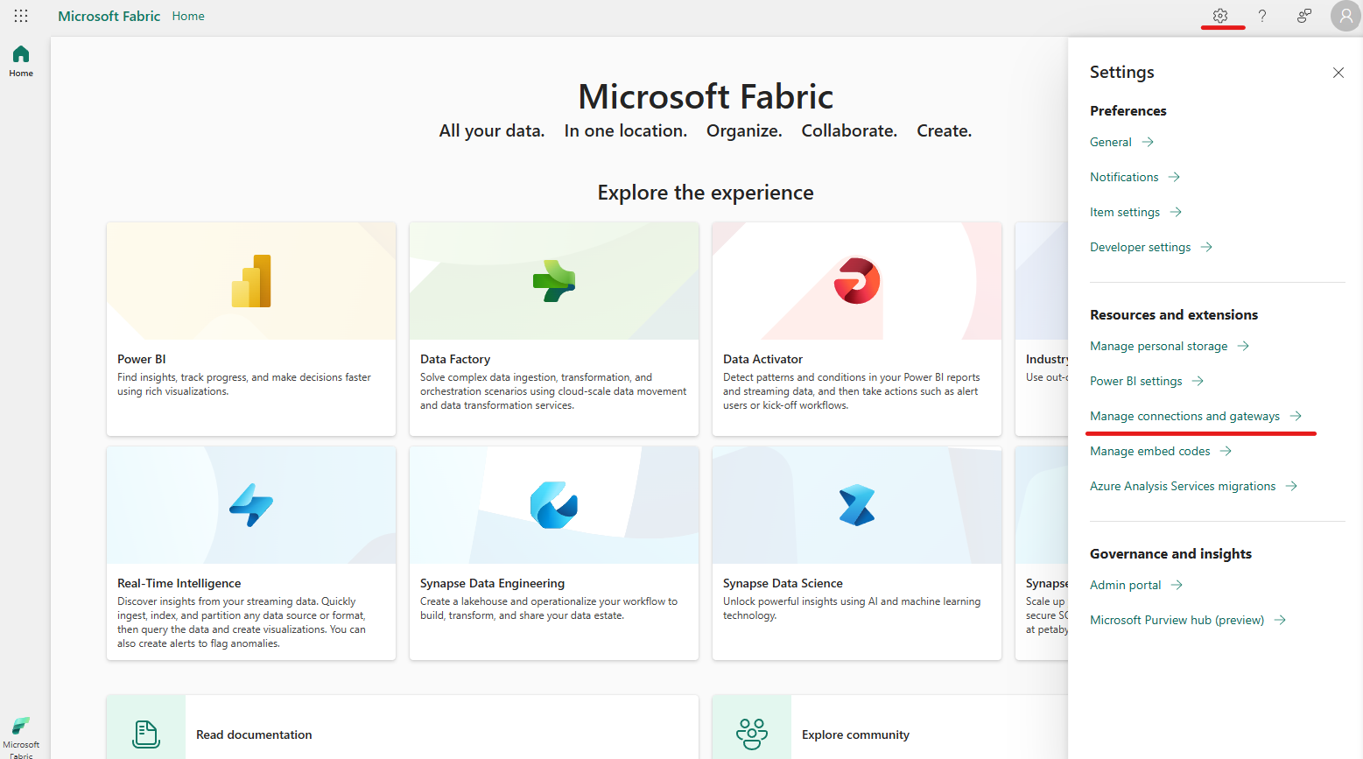Click the Read documentation label

point(254,734)
